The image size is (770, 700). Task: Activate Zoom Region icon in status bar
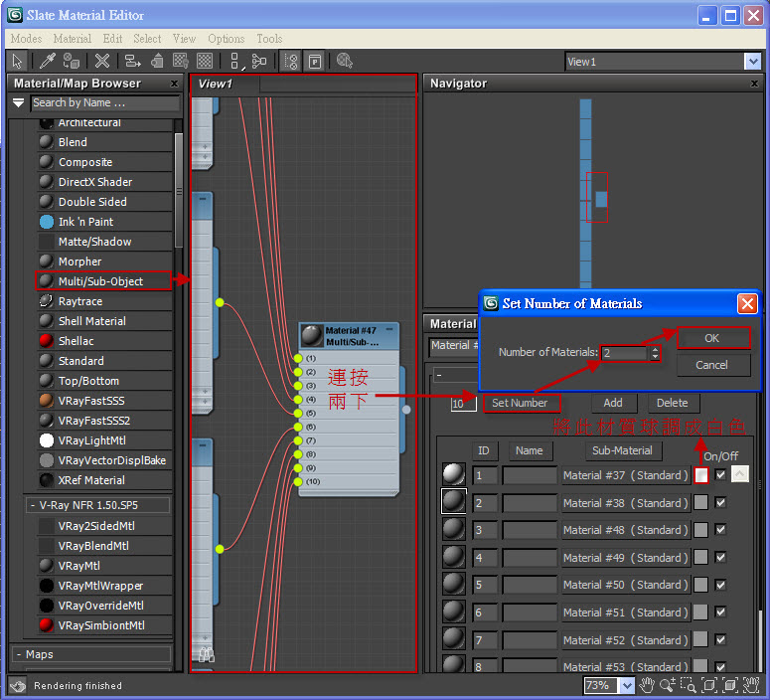pyautogui.click(x=689, y=685)
